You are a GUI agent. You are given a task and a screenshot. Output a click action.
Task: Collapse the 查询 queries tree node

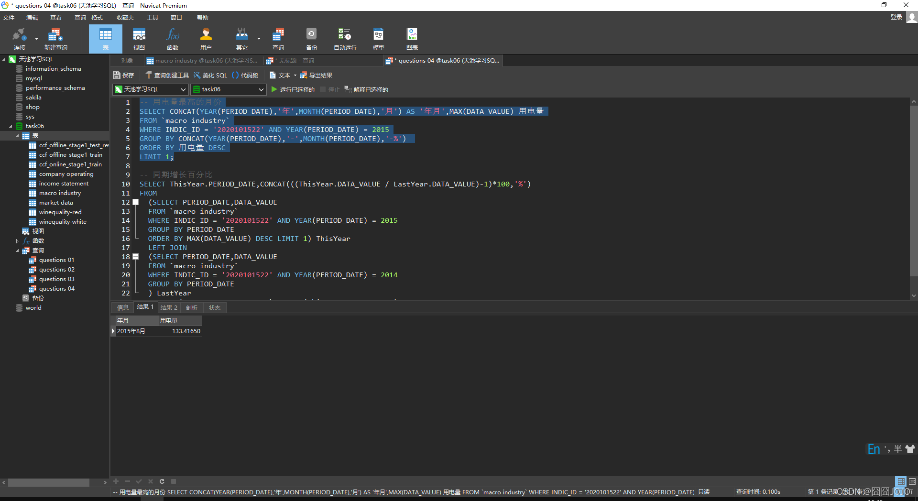coord(17,250)
